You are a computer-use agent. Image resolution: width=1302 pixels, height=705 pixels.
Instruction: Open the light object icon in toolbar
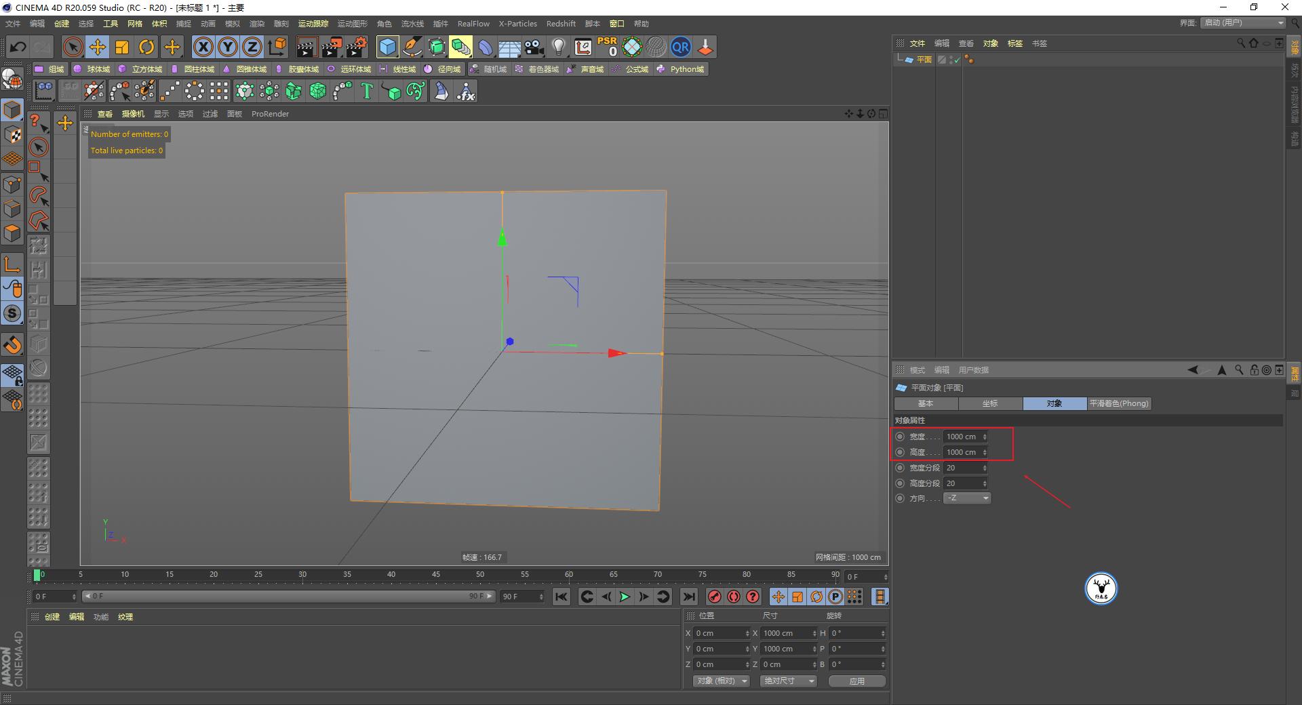pyautogui.click(x=557, y=47)
